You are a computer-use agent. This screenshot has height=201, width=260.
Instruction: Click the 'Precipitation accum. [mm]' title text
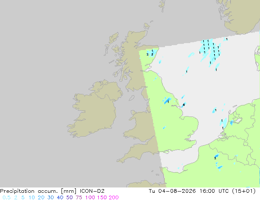coord(38,191)
